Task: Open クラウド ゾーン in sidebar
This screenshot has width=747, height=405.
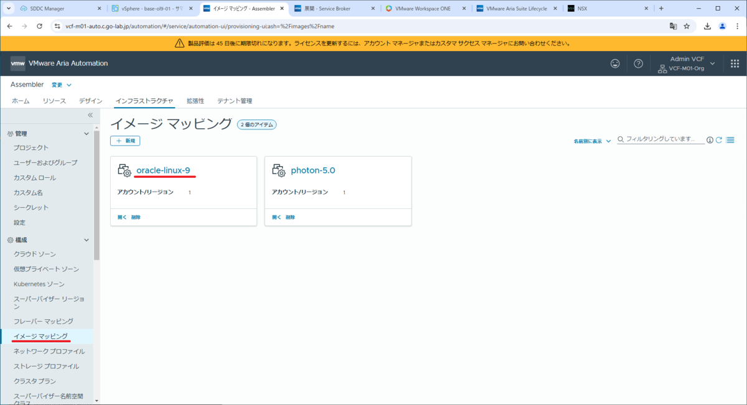Action: click(x=35, y=254)
